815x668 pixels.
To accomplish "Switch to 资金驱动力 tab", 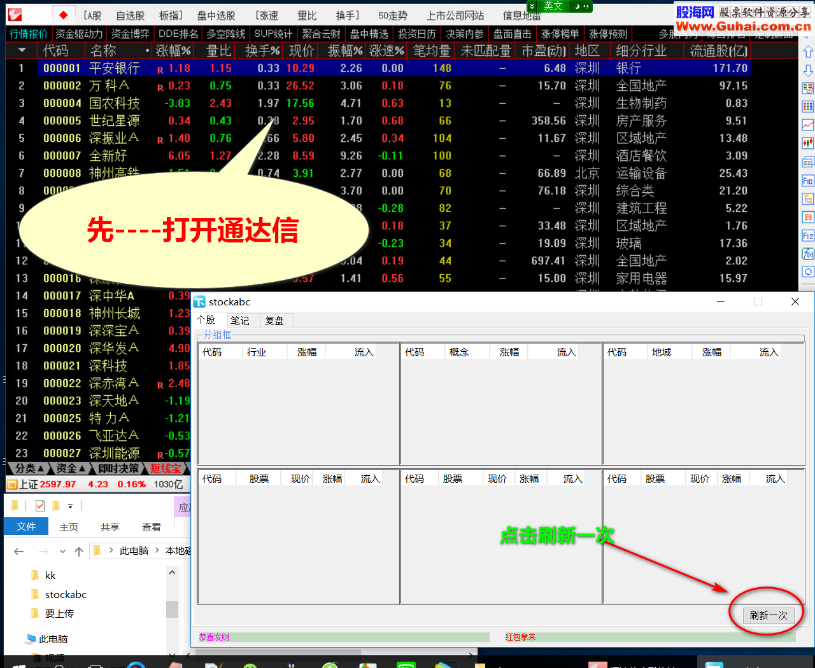I will click(79, 34).
